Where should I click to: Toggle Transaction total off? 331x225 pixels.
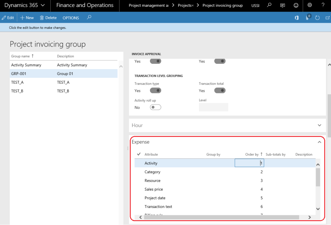(x=219, y=90)
